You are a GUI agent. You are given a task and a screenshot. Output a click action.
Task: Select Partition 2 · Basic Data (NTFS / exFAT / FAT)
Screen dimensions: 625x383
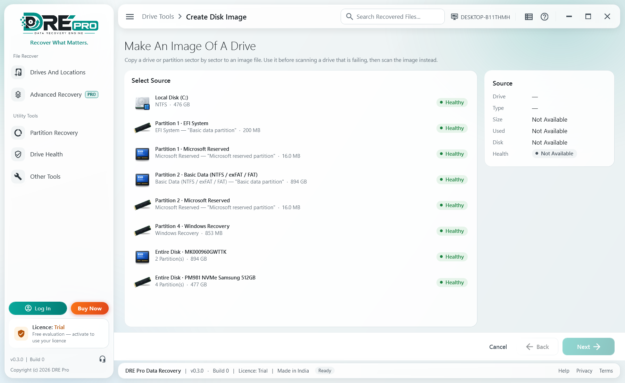[x=301, y=180]
